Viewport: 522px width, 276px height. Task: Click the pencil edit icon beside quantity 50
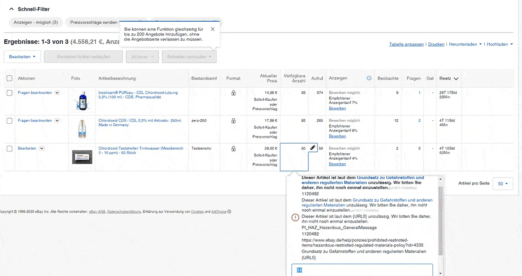[x=313, y=148]
